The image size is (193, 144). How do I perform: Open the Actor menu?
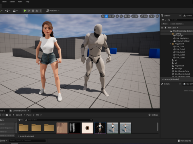click(20, 2)
